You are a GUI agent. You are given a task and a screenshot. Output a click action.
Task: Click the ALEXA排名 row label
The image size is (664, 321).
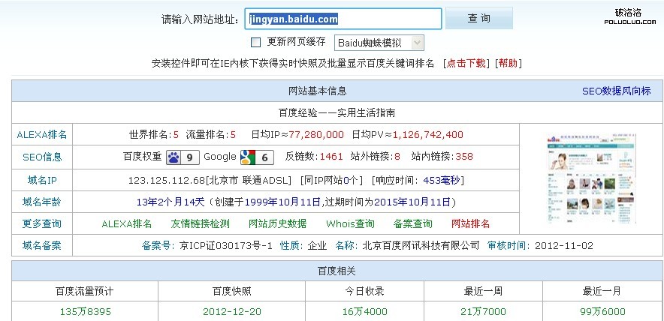[42, 135]
